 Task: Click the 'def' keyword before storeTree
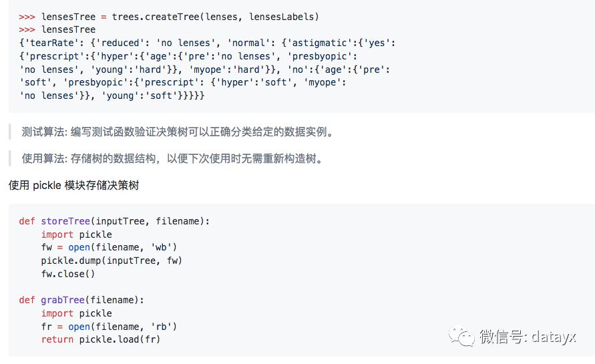27,221
